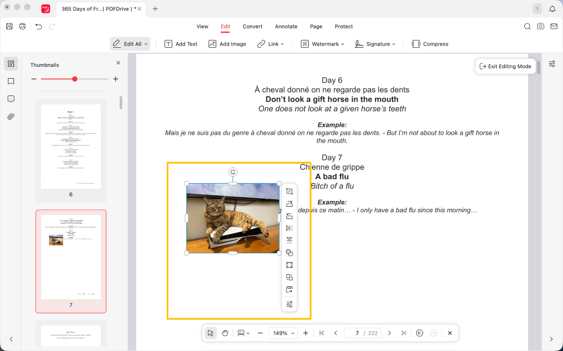Screen dimensions: 563x351
Task: Switch to the Annotate tab
Action: click(286, 26)
